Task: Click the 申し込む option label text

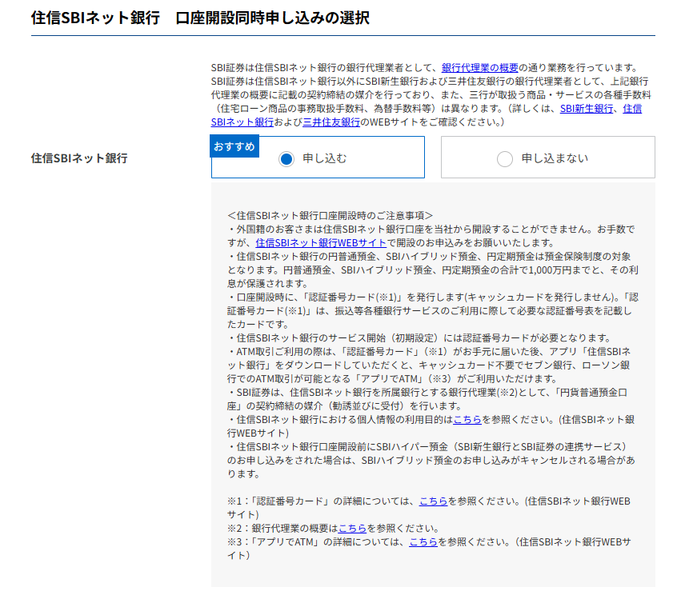Action: coord(325,158)
